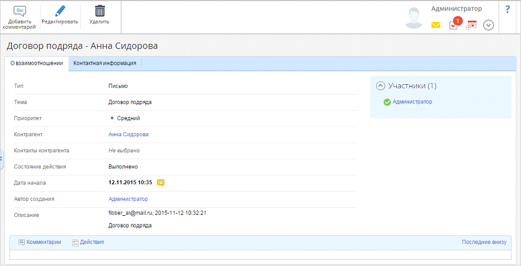Open help via the question mark
The height and width of the screenshot is (266, 521).
point(508,9)
